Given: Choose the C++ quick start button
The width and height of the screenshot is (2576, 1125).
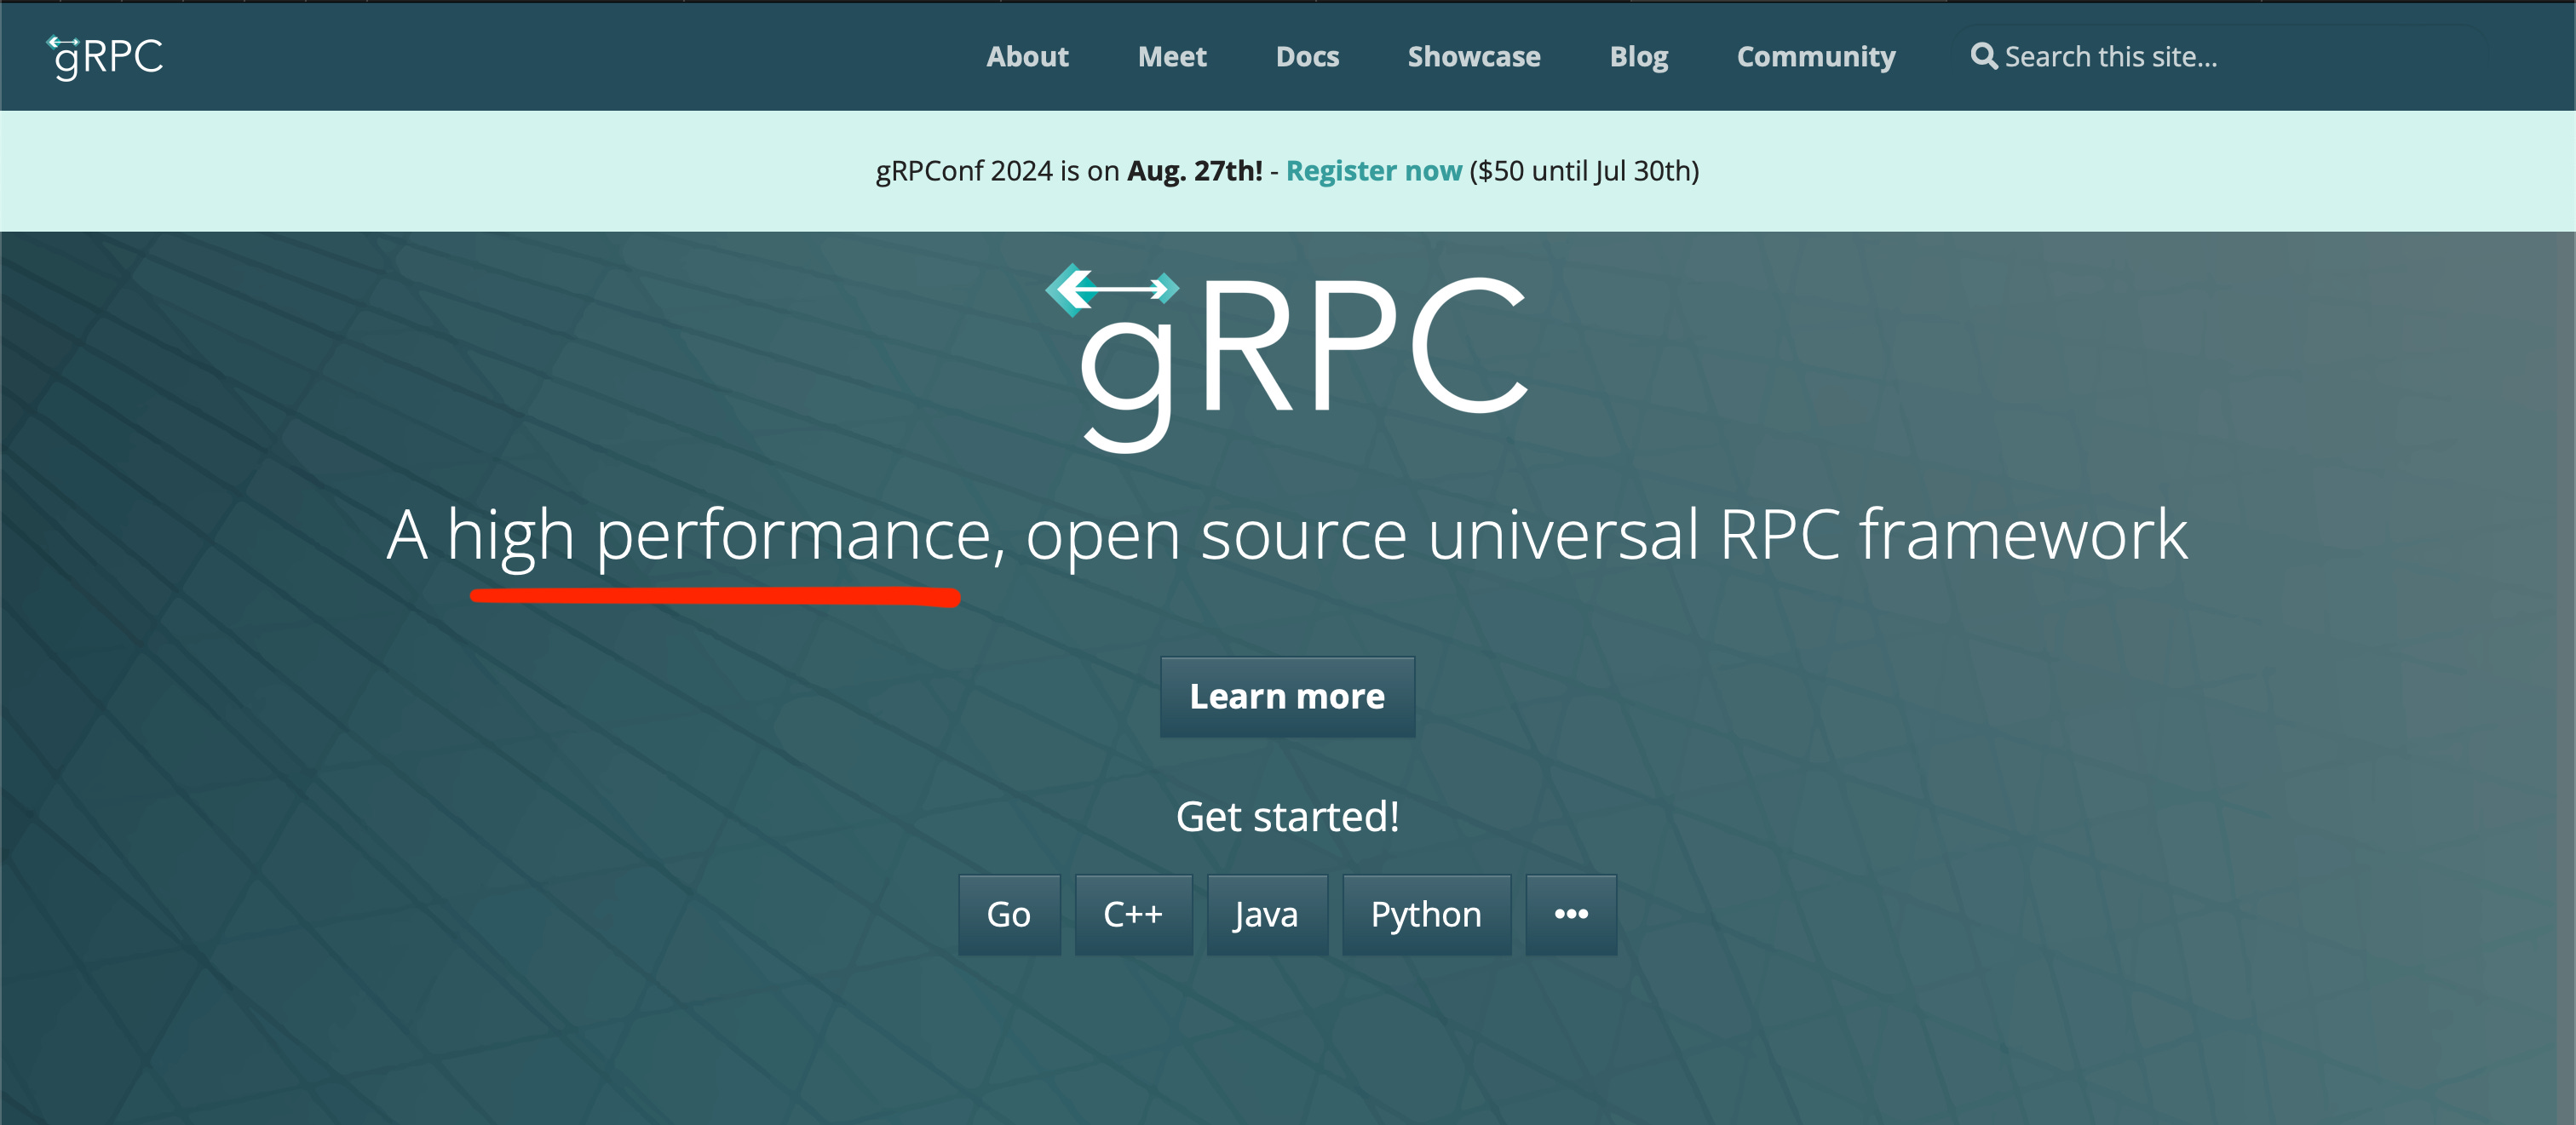Looking at the screenshot, I should [x=1132, y=914].
